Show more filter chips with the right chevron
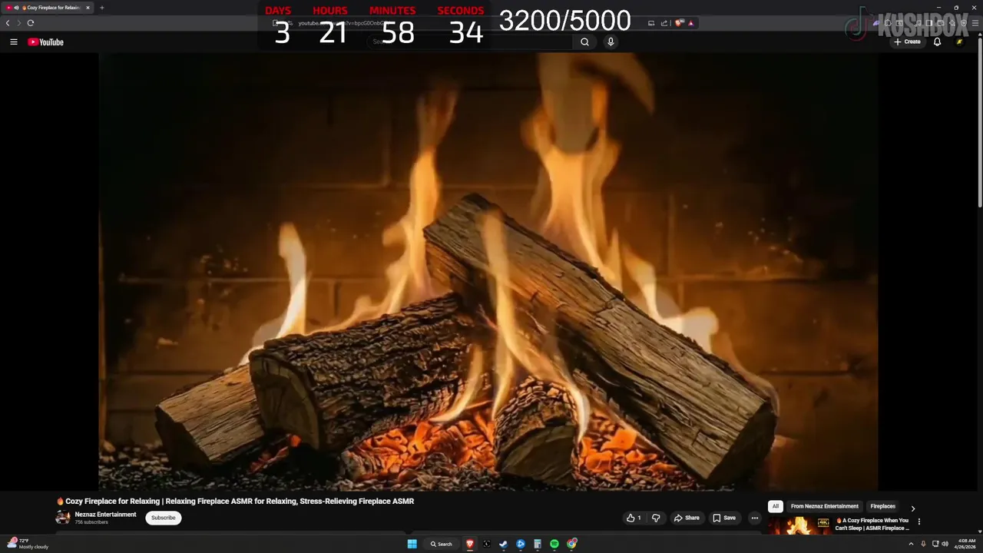This screenshot has height=553, width=983. pos(913,508)
